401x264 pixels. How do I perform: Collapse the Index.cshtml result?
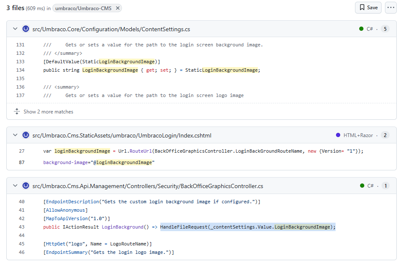15,135
